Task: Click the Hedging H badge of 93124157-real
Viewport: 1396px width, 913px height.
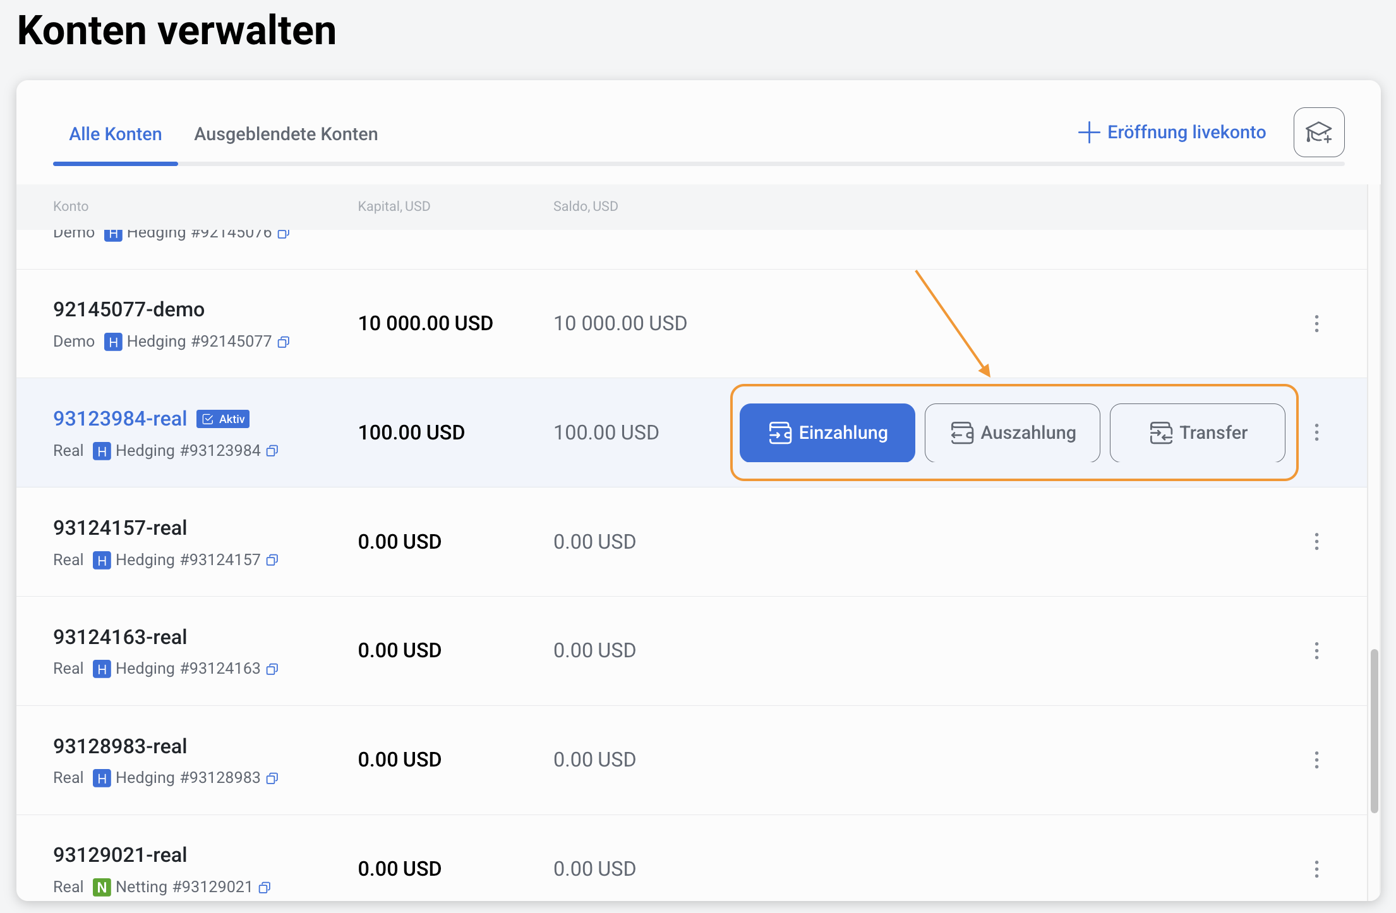Action: [102, 560]
